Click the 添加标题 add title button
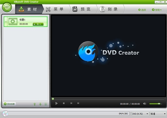Viewport: 167px width, 118px height. pyautogui.click(x=10, y=104)
